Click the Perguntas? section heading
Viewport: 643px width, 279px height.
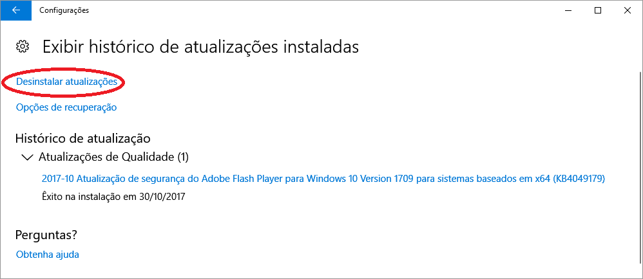pyautogui.click(x=46, y=235)
